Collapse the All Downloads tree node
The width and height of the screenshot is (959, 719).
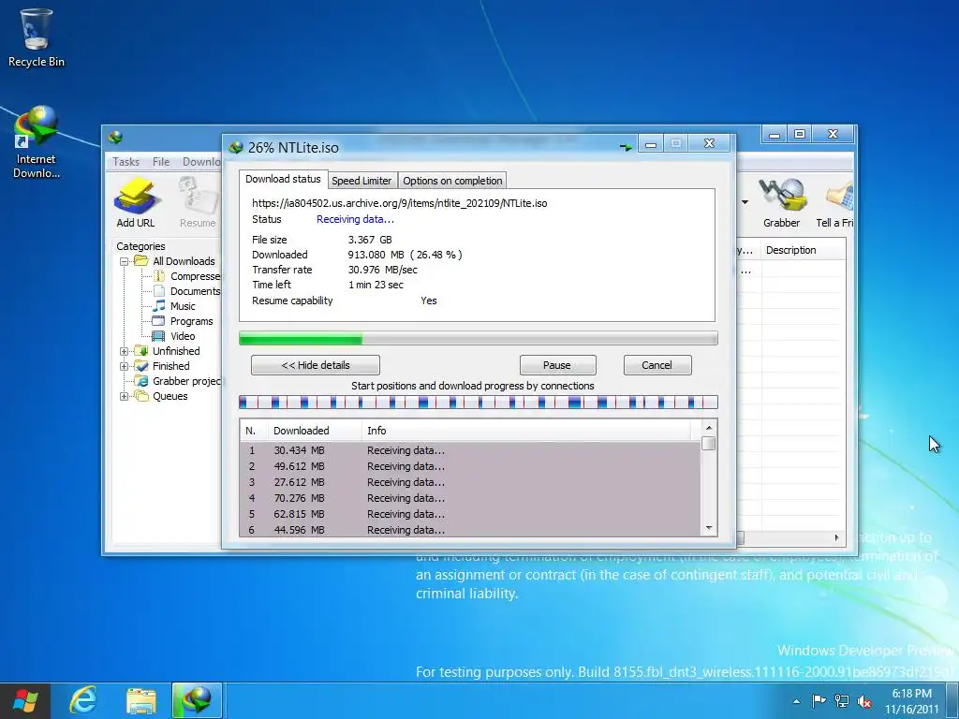pos(125,261)
